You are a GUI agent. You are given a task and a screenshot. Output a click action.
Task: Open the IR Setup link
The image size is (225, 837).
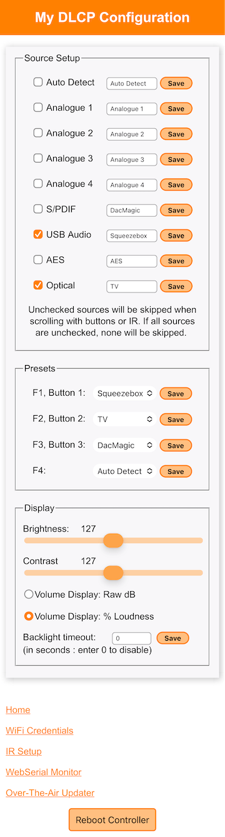24,751
